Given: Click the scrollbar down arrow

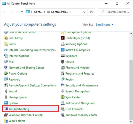Looking at the screenshot, I should pos(131,122).
